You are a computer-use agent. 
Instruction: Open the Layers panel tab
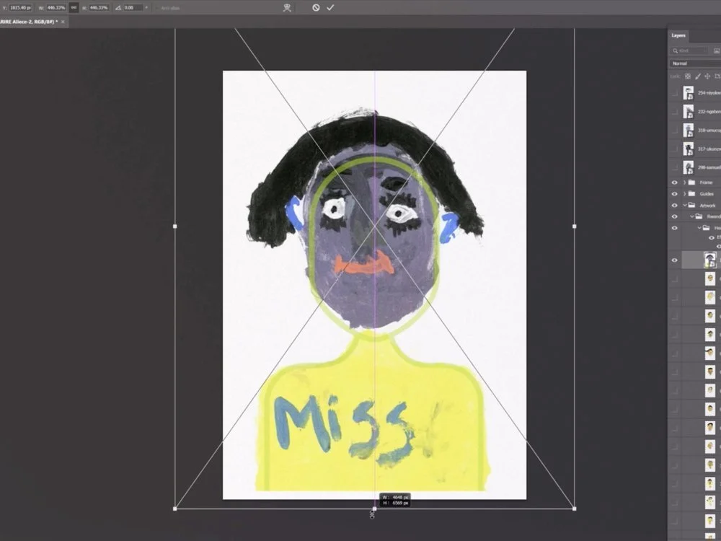pyautogui.click(x=678, y=35)
